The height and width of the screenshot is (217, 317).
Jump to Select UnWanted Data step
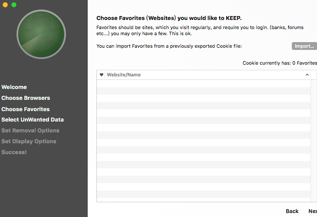(x=33, y=120)
